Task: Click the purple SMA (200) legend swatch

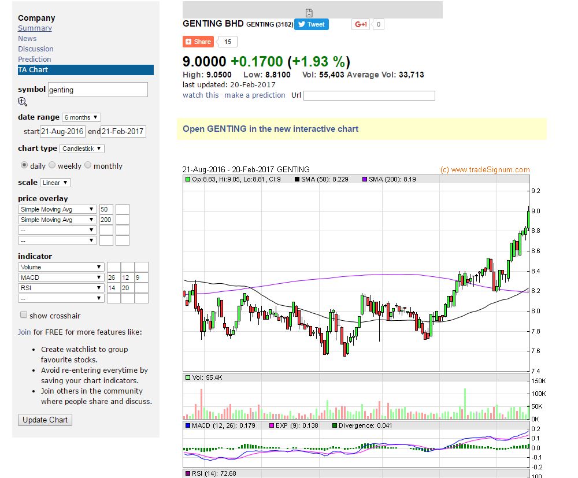Action: (365, 180)
